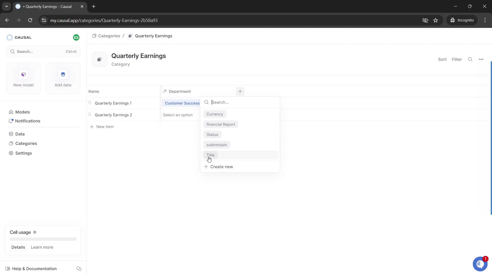Open the ES user avatar menu

click(76, 38)
